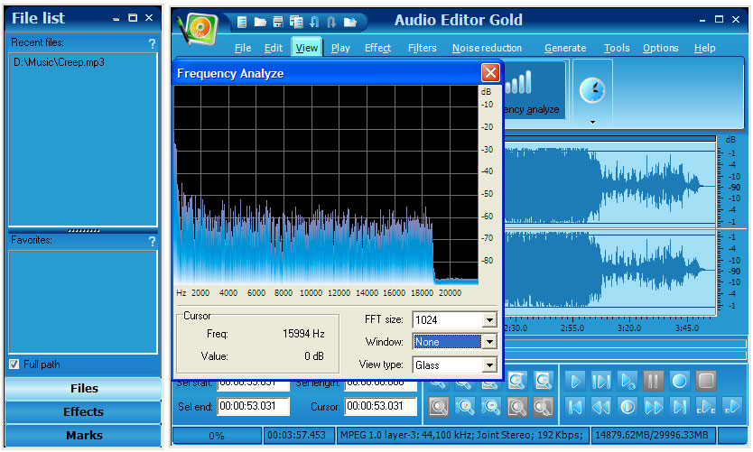Viewport: 753px width, 452px height.
Task: Click the last play icon with one left square
Action: point(732,407)
